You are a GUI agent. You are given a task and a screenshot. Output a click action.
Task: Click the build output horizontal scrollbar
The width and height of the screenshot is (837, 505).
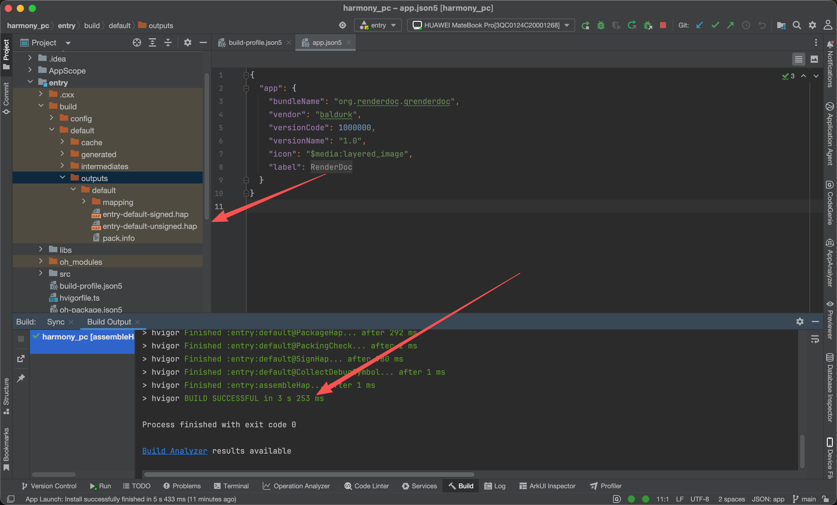click(309, 474)
